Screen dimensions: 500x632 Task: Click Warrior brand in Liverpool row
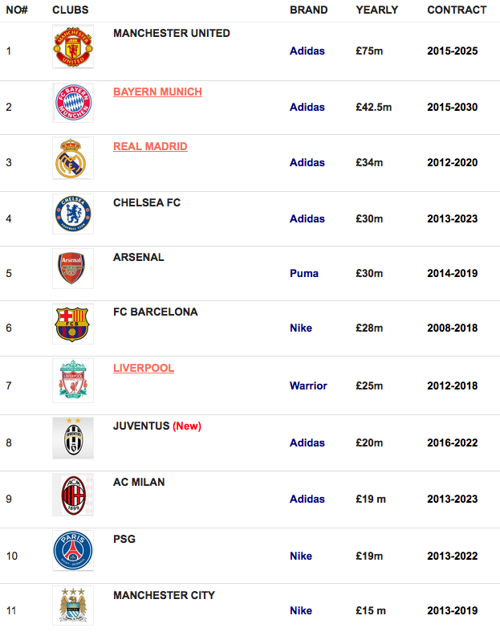(x=308, y=385)
